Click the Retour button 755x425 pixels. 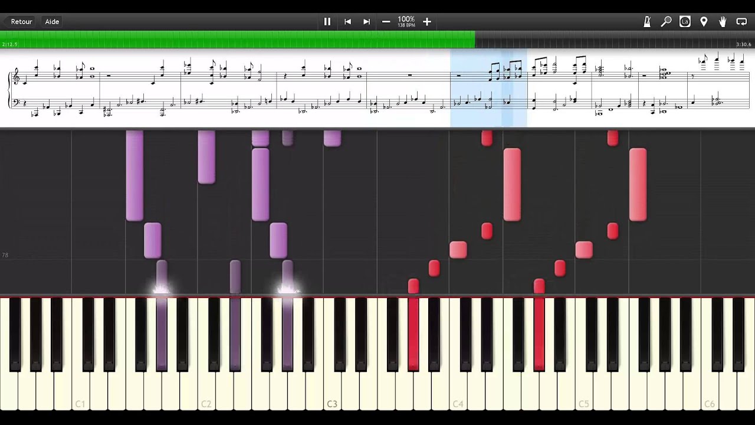tap(21, 21)
